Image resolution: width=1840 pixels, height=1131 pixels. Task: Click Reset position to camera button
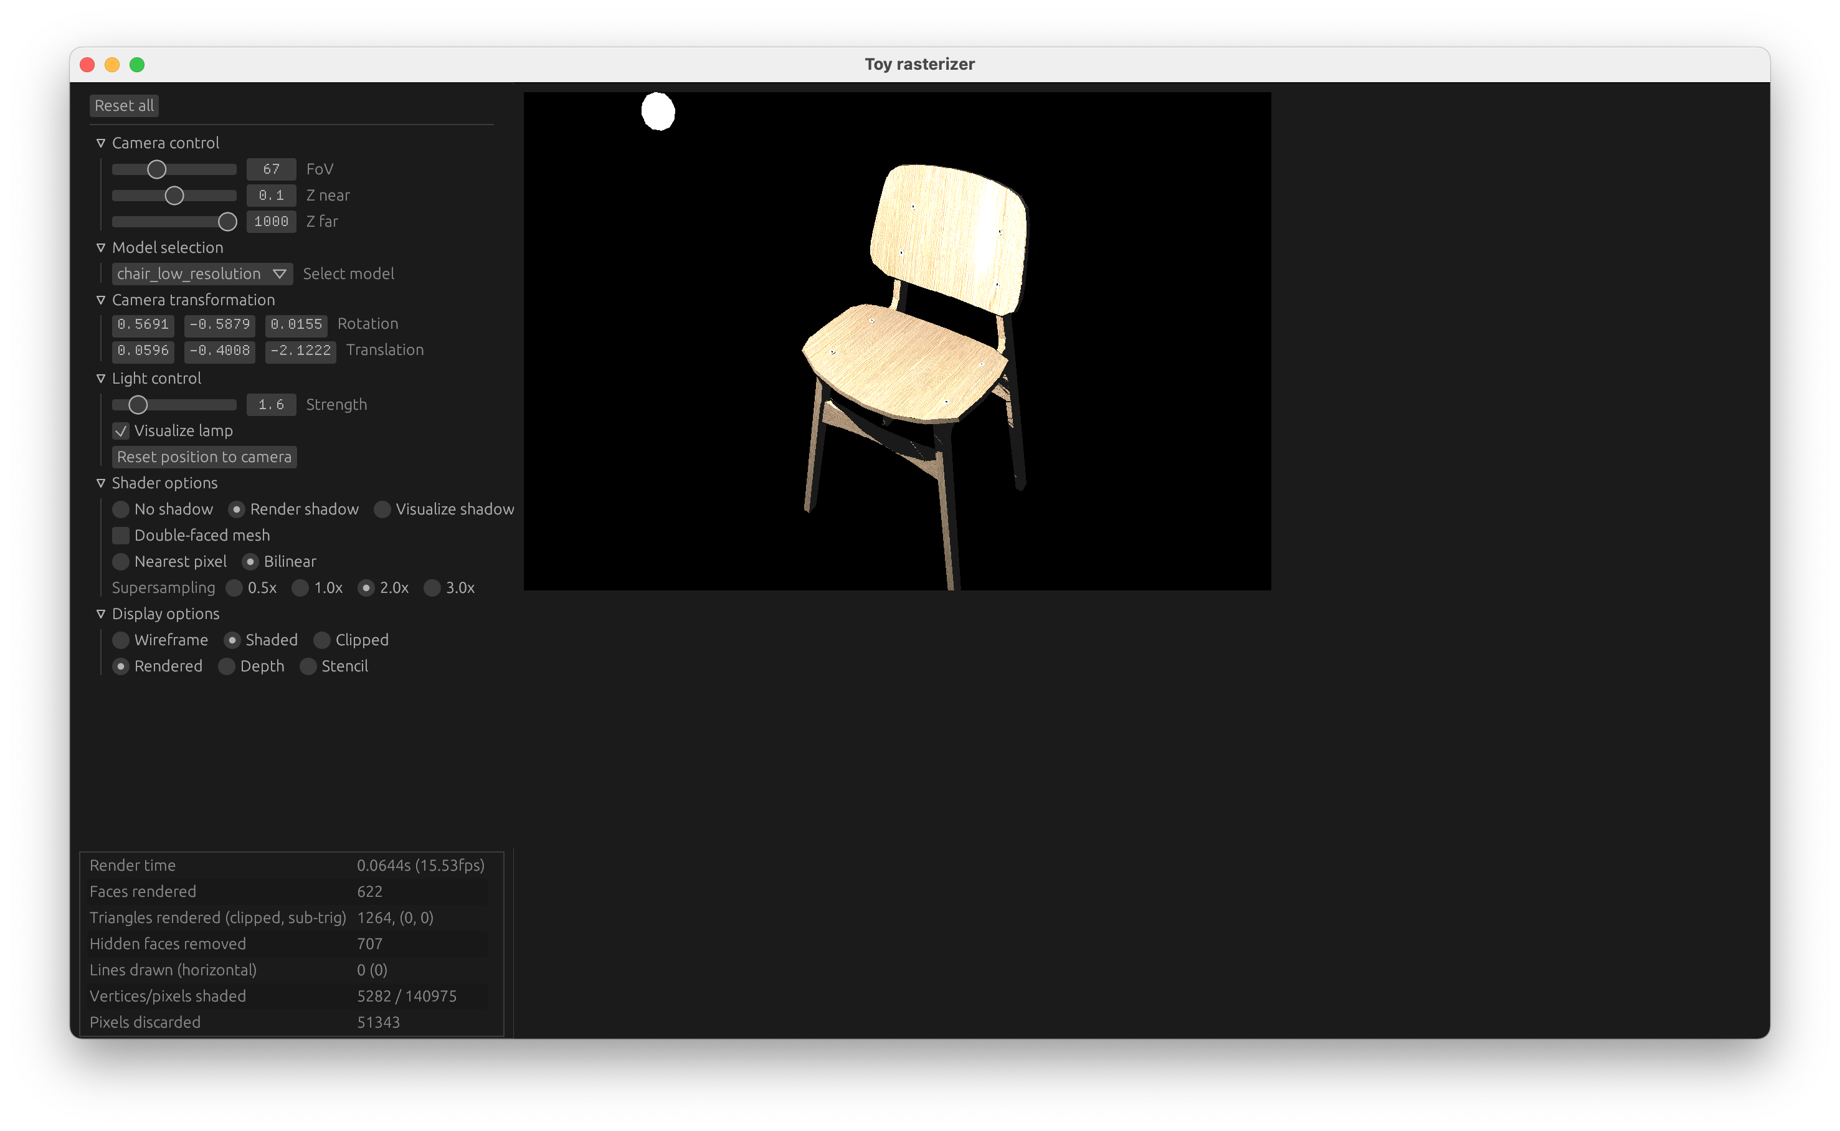point(204,457)
